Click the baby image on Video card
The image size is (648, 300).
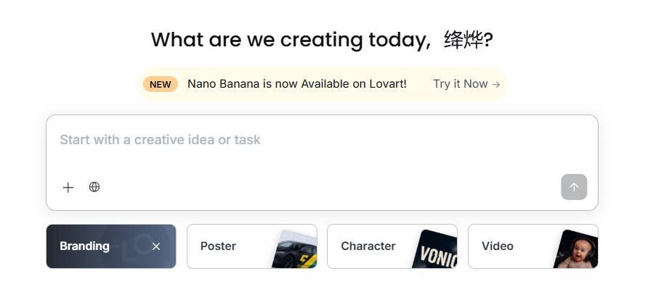click(576, 251)
